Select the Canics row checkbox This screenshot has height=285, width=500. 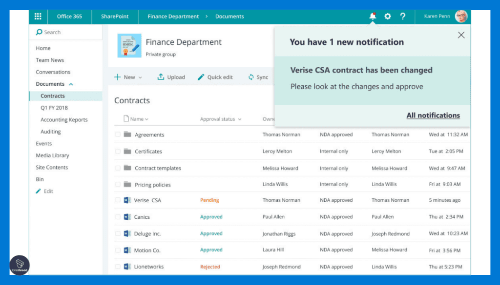coord(118,217)
